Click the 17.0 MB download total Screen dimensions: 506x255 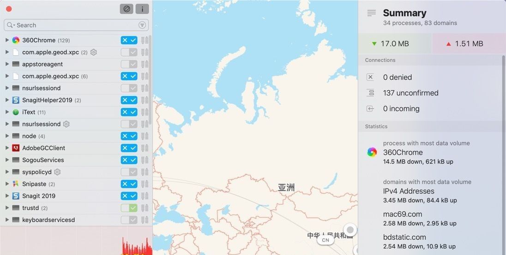[395, 44]
